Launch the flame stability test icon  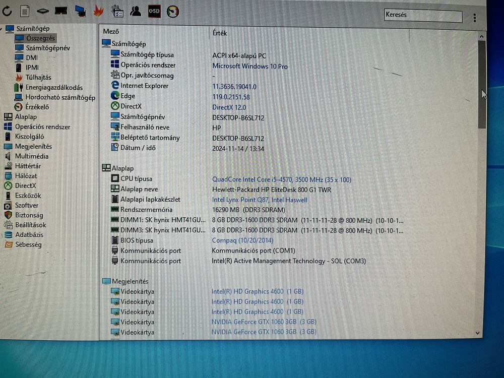tap(98, 11)
